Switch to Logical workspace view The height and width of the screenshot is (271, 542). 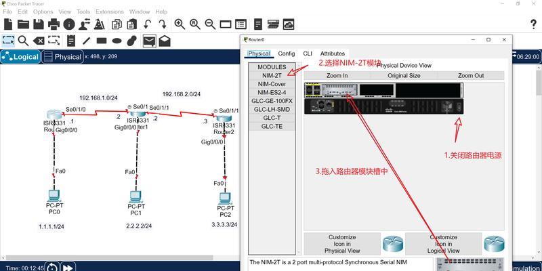[x=20, y=57]
